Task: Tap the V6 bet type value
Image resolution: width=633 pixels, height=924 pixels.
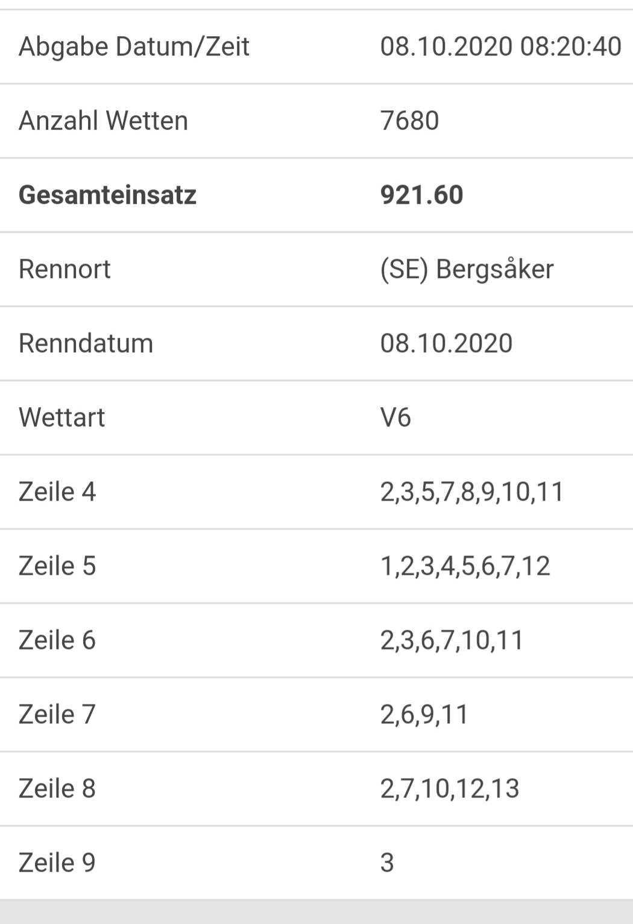Action: pos(395,417)
